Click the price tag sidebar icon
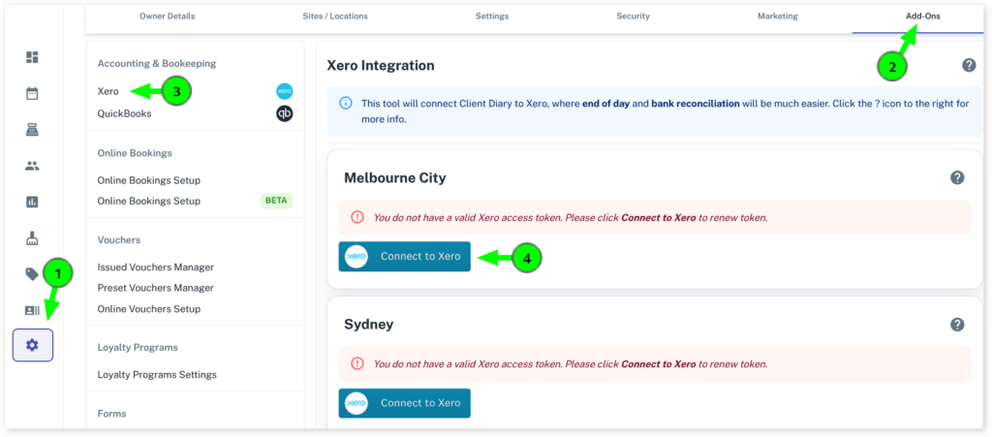Screen dimensions: 992x437 coord(32,274)
